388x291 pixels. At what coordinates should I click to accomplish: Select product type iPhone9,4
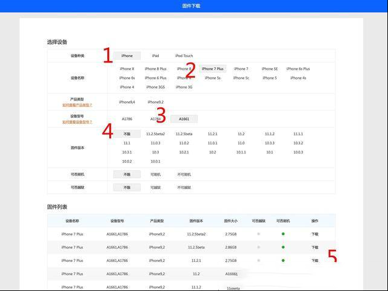pyautogui.click(x=127, y=102)
